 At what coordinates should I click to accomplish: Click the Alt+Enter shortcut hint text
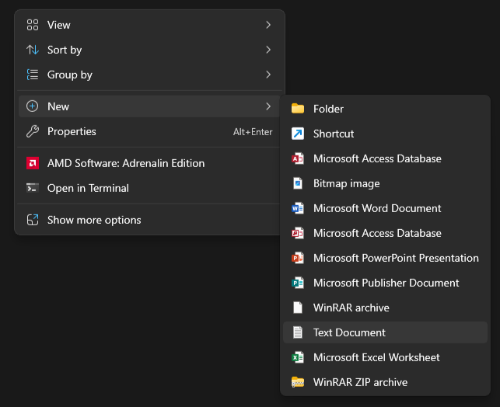253,132
